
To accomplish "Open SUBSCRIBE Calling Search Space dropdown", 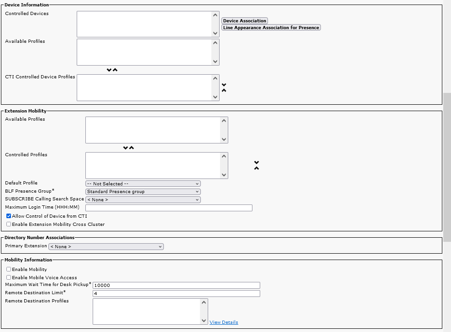I will click(x=143, y=199).
